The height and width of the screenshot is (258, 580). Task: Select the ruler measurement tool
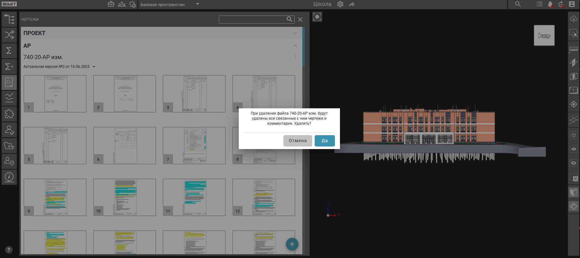click(x=573, y=49)
